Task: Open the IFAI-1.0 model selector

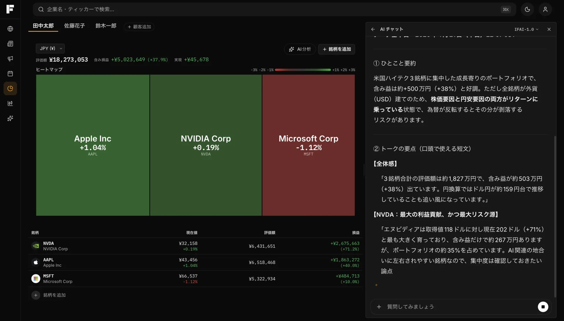Action: coord(526,29)
